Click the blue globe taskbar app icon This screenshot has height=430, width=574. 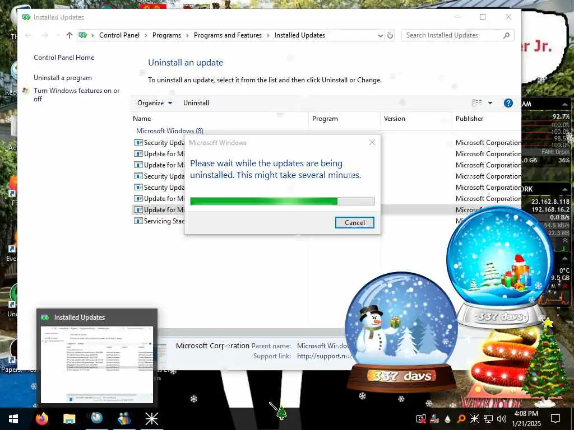pyautogui.click(x=96, y=418)
